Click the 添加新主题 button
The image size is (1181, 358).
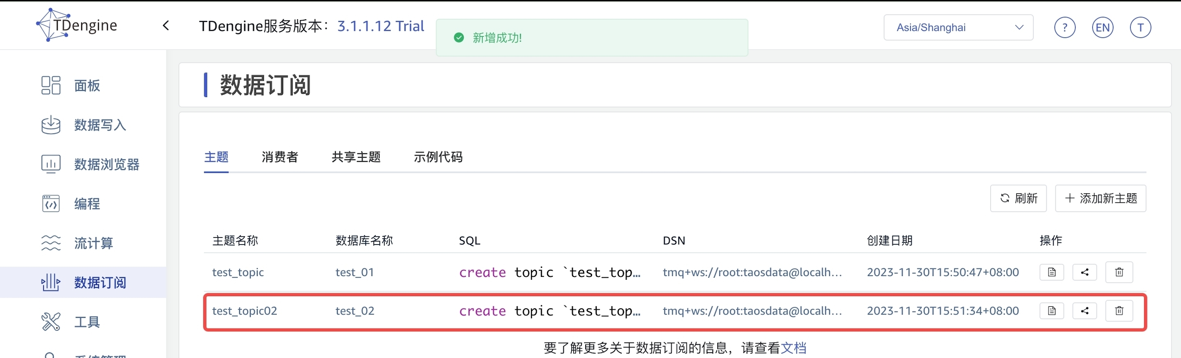[1100, 198]
